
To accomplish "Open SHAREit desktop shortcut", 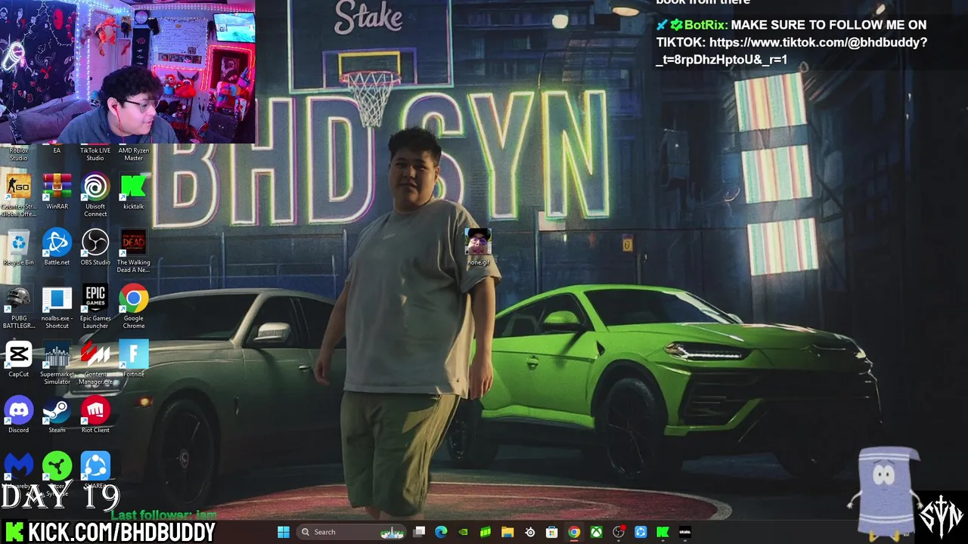I will tap(95, 468).
